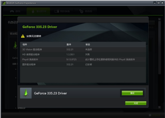Click the green download arrow driver icon

(x=26, y=93)
